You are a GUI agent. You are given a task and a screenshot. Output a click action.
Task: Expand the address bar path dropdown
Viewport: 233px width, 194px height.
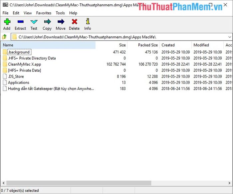pos(230,37)
